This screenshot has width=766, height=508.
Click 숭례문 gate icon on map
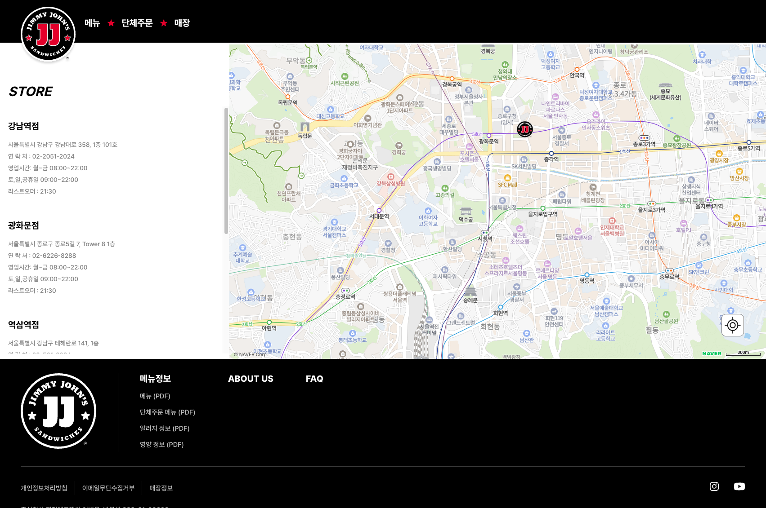(470, 292)
